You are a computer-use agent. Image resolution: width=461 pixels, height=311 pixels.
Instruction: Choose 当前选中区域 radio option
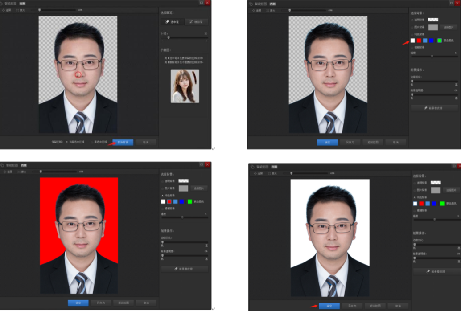coord(67,142)
